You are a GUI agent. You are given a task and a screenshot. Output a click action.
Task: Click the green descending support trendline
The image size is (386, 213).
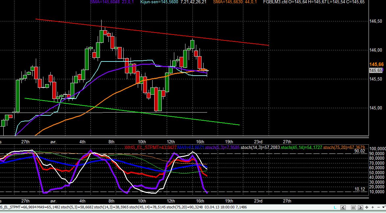coord(132,112)
